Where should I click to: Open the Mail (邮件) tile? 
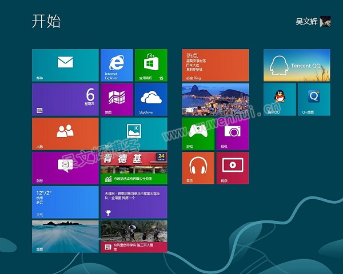(65, 65)
